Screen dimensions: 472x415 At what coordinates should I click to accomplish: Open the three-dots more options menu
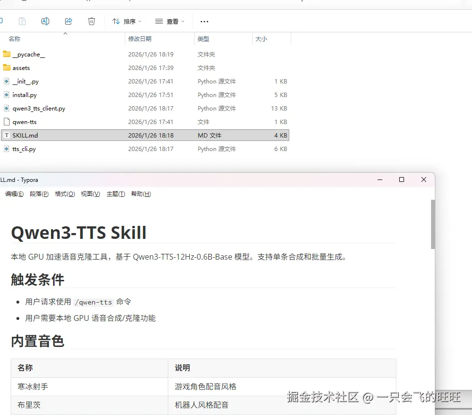pyautogui.click(x=204, y=21)
